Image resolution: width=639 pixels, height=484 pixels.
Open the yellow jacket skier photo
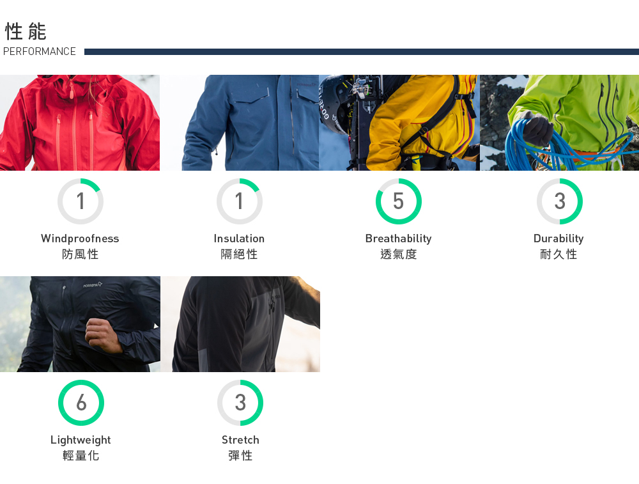399,122
